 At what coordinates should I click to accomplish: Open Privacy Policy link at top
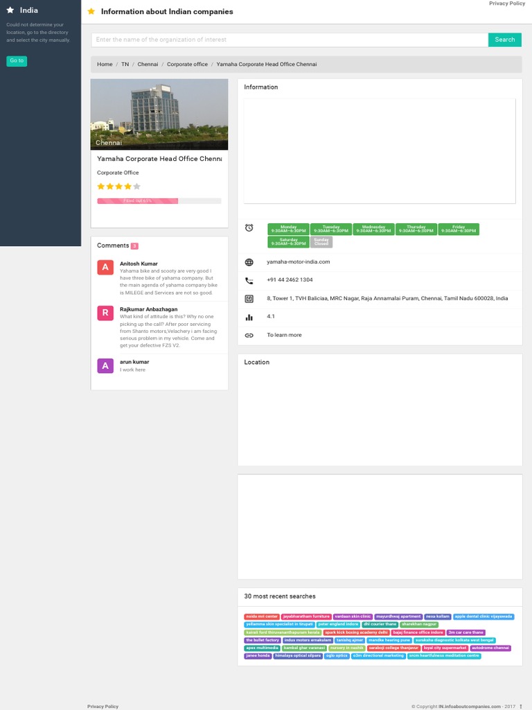506,3
